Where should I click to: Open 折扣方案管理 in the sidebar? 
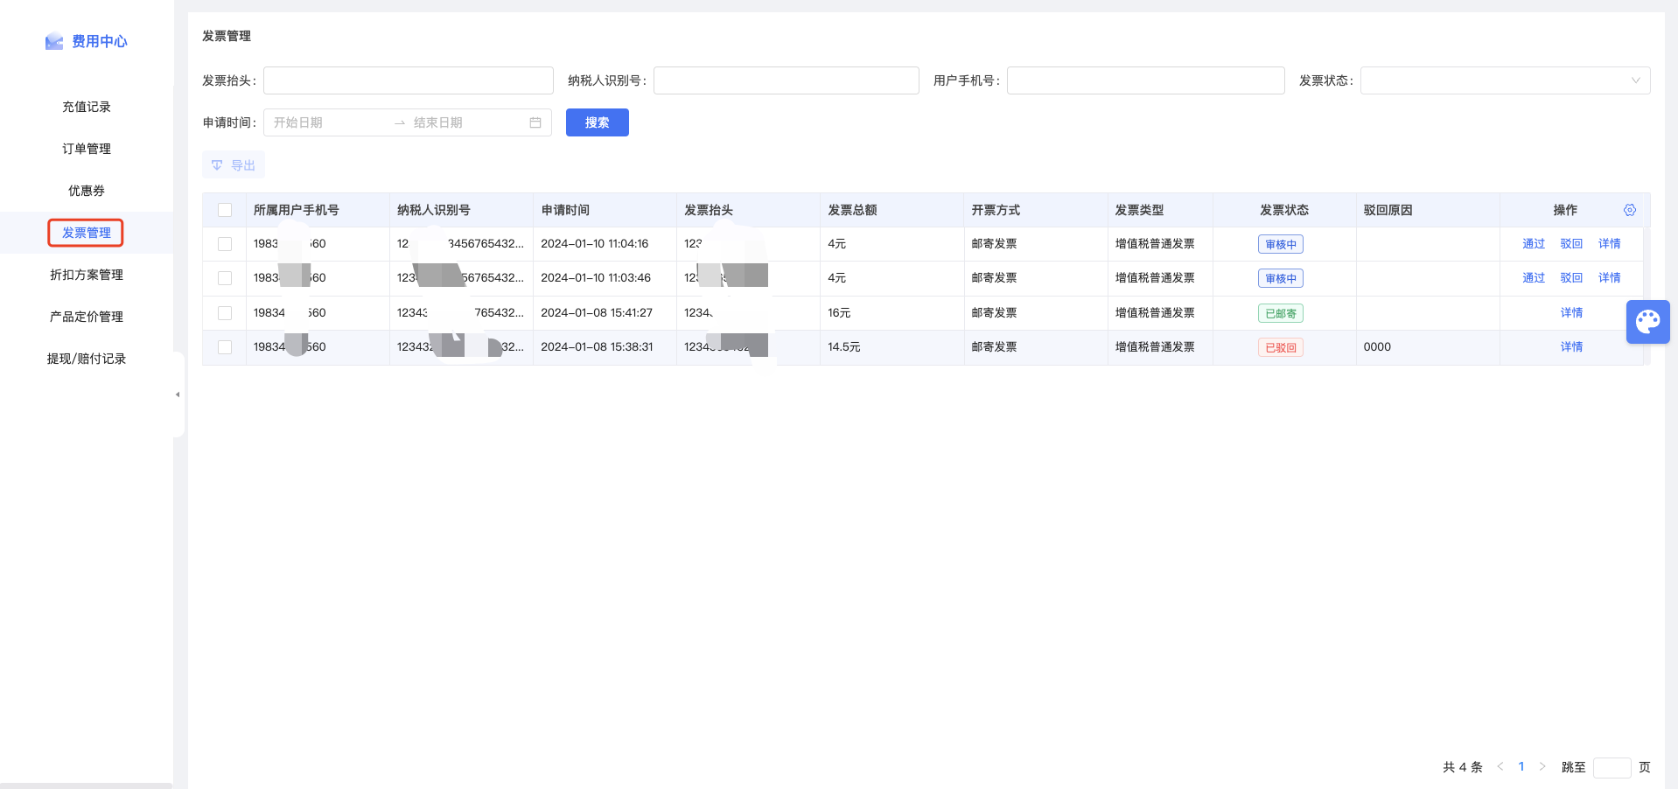(87, 275)
